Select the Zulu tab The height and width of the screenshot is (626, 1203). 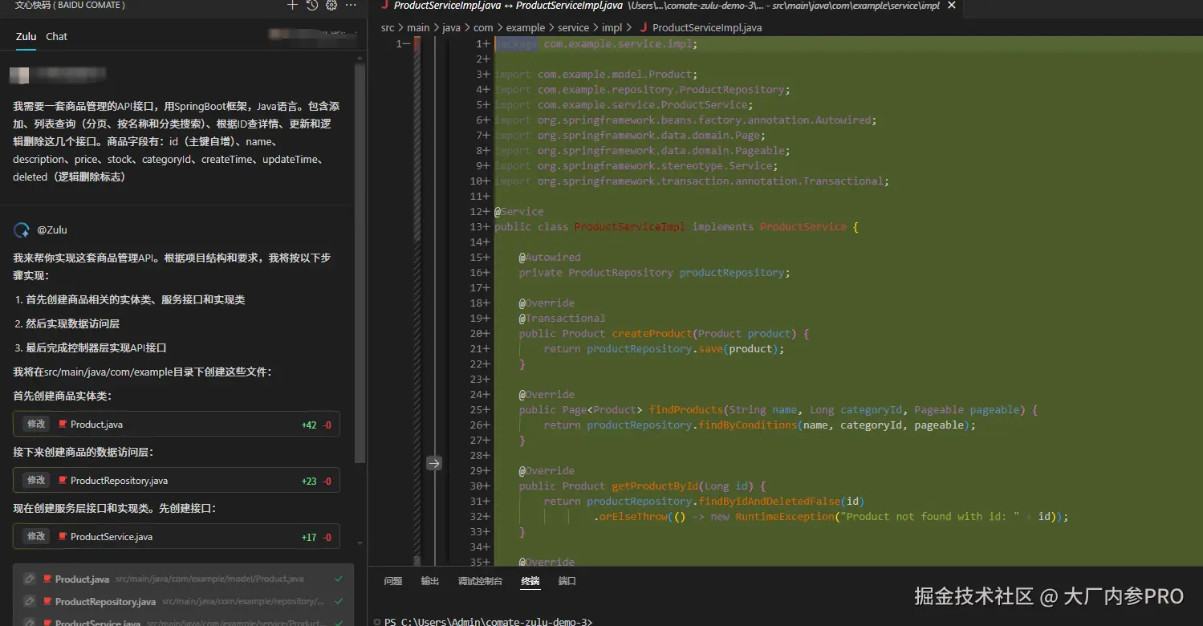26,36
